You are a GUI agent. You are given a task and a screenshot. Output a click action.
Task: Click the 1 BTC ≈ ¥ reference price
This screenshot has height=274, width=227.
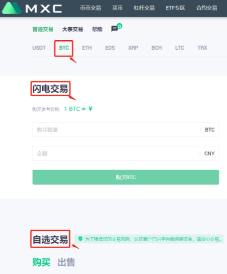click(x=78, y=109)
